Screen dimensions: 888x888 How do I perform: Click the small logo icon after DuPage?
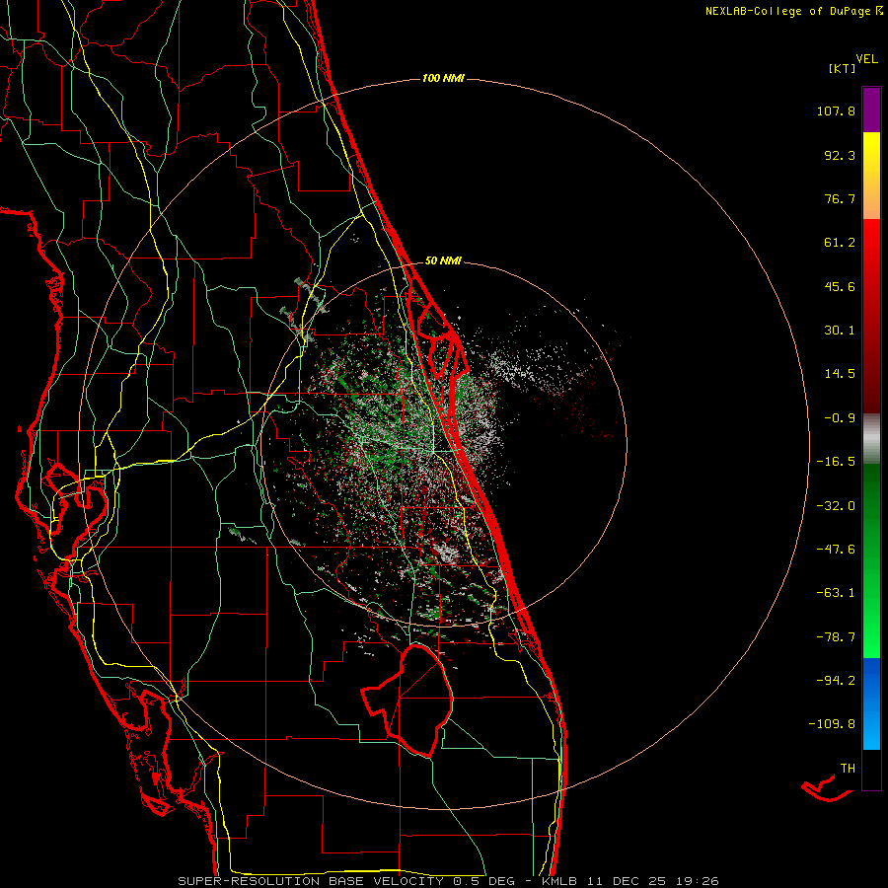click(x=878, y=11)
